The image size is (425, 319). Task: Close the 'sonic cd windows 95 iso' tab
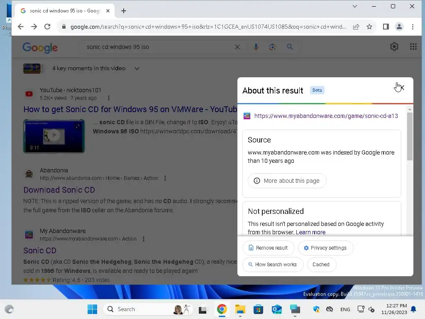(108, 11)
